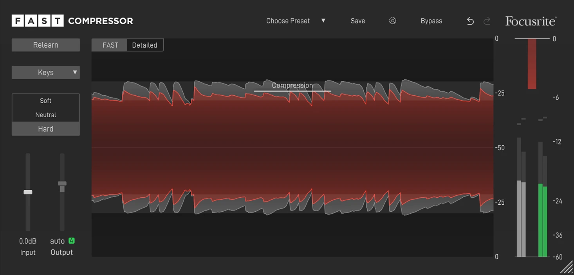This screenshot has height=275, width=574.
Task: Click the -60 meter scale label
Action: [x=558, y=257]
